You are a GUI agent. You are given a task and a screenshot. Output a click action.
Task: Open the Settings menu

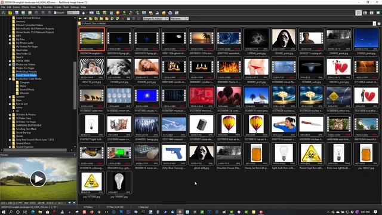coord(75,7)
